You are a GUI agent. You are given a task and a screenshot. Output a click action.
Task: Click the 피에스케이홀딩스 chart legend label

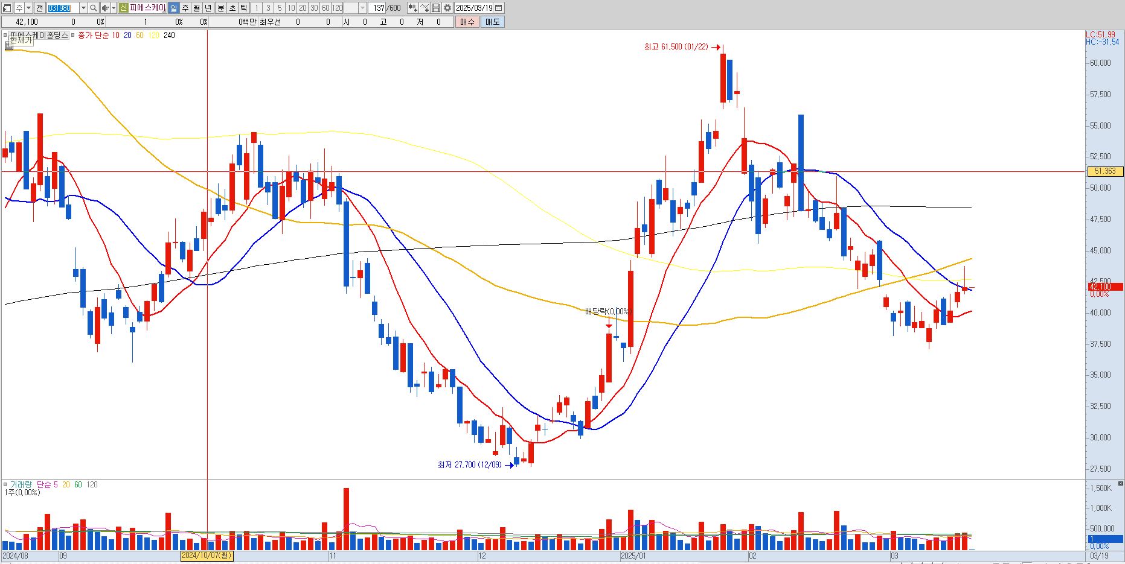click(40, 35)
